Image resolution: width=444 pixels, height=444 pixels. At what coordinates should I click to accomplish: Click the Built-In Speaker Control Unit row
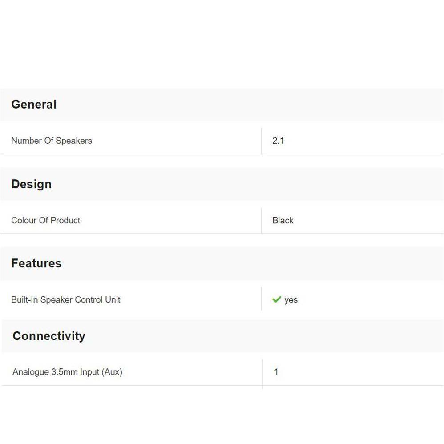178,299
